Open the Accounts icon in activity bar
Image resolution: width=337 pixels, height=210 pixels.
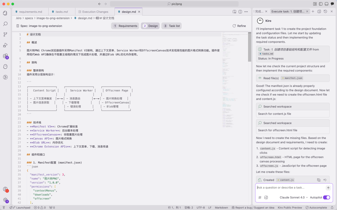5,189
